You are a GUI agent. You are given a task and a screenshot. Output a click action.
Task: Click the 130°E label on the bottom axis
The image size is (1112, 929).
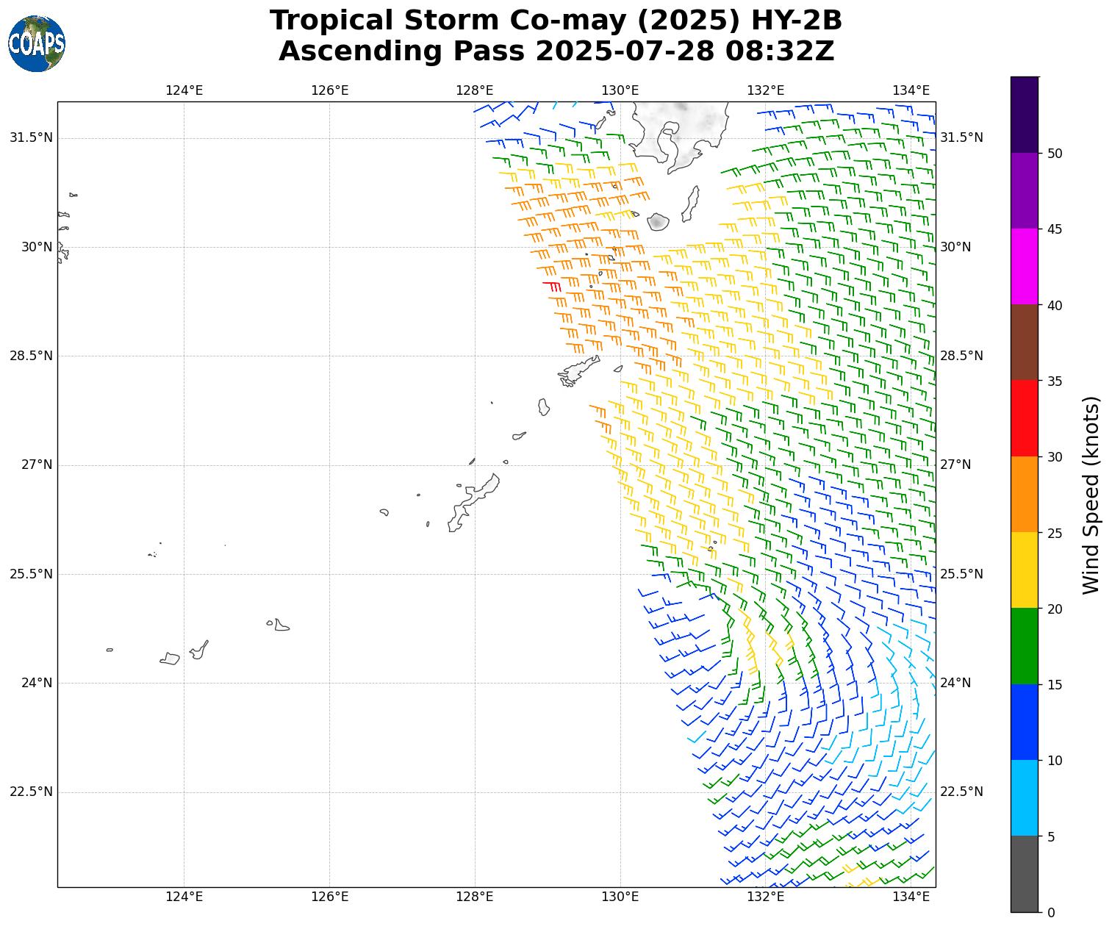coord(620,897)
